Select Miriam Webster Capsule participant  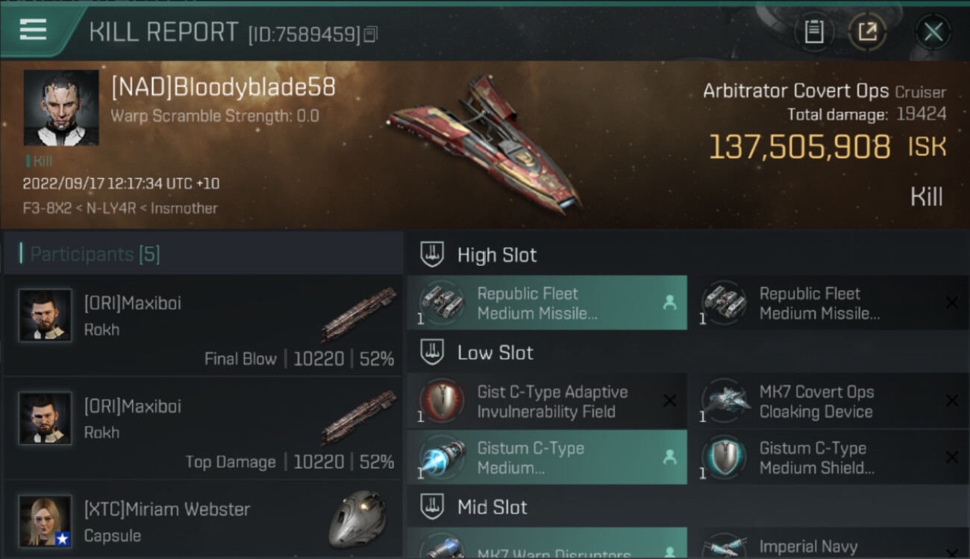click(204, 520)
